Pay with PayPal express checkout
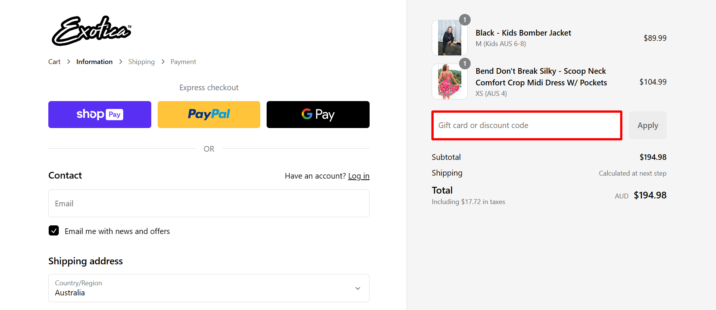Viewport: 716px width, 310px height. pos(209,114)
